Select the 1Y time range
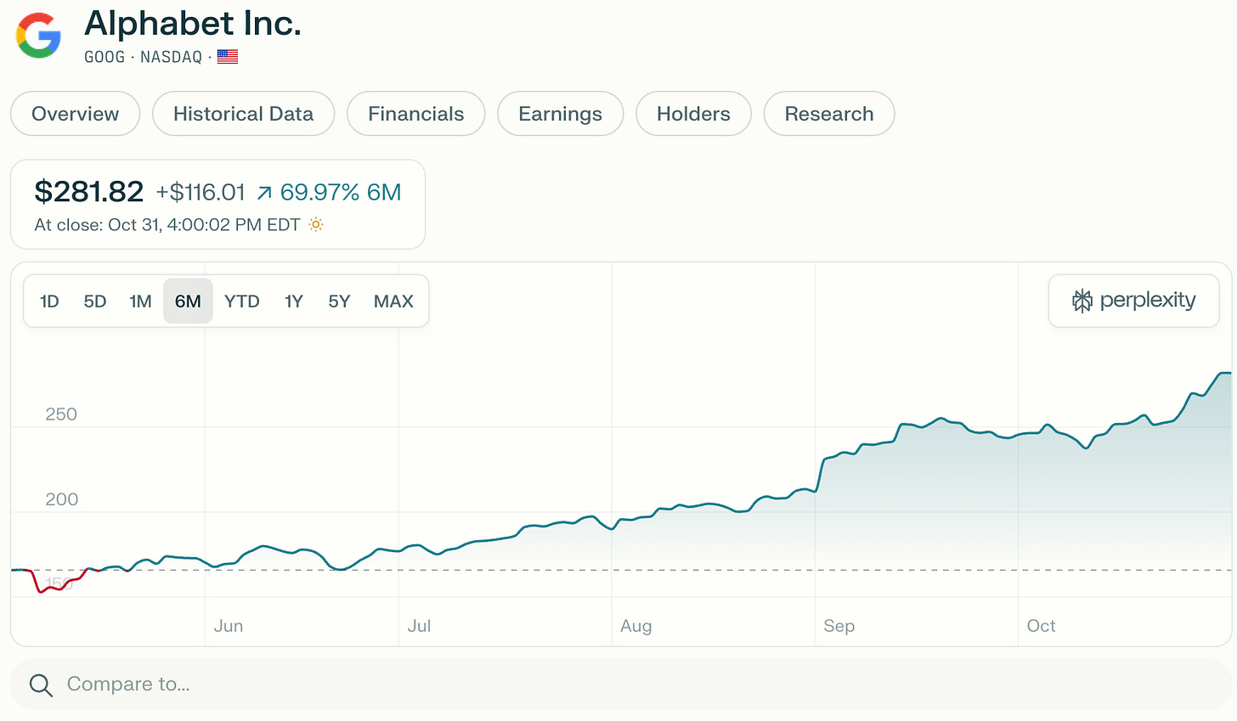Viewport: 1237px width, 721px height. click(294, 301)
